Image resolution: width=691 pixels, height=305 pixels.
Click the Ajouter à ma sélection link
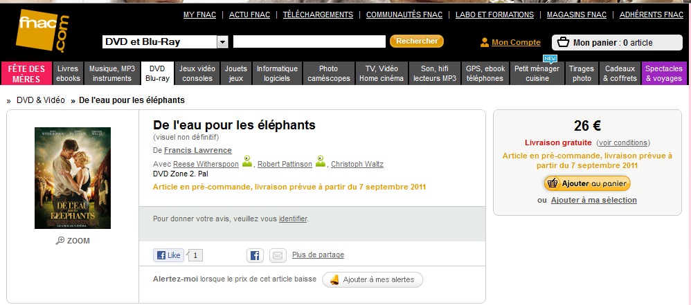coord(593,200)
